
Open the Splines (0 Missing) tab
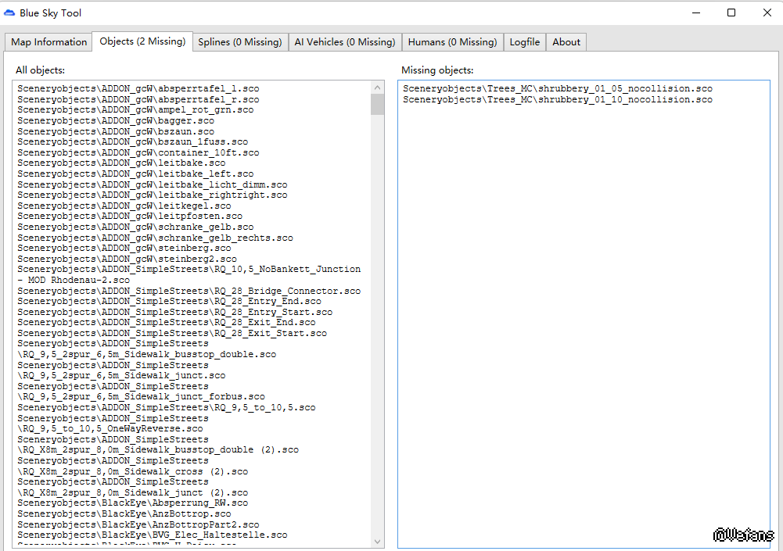tap(239, 42)
